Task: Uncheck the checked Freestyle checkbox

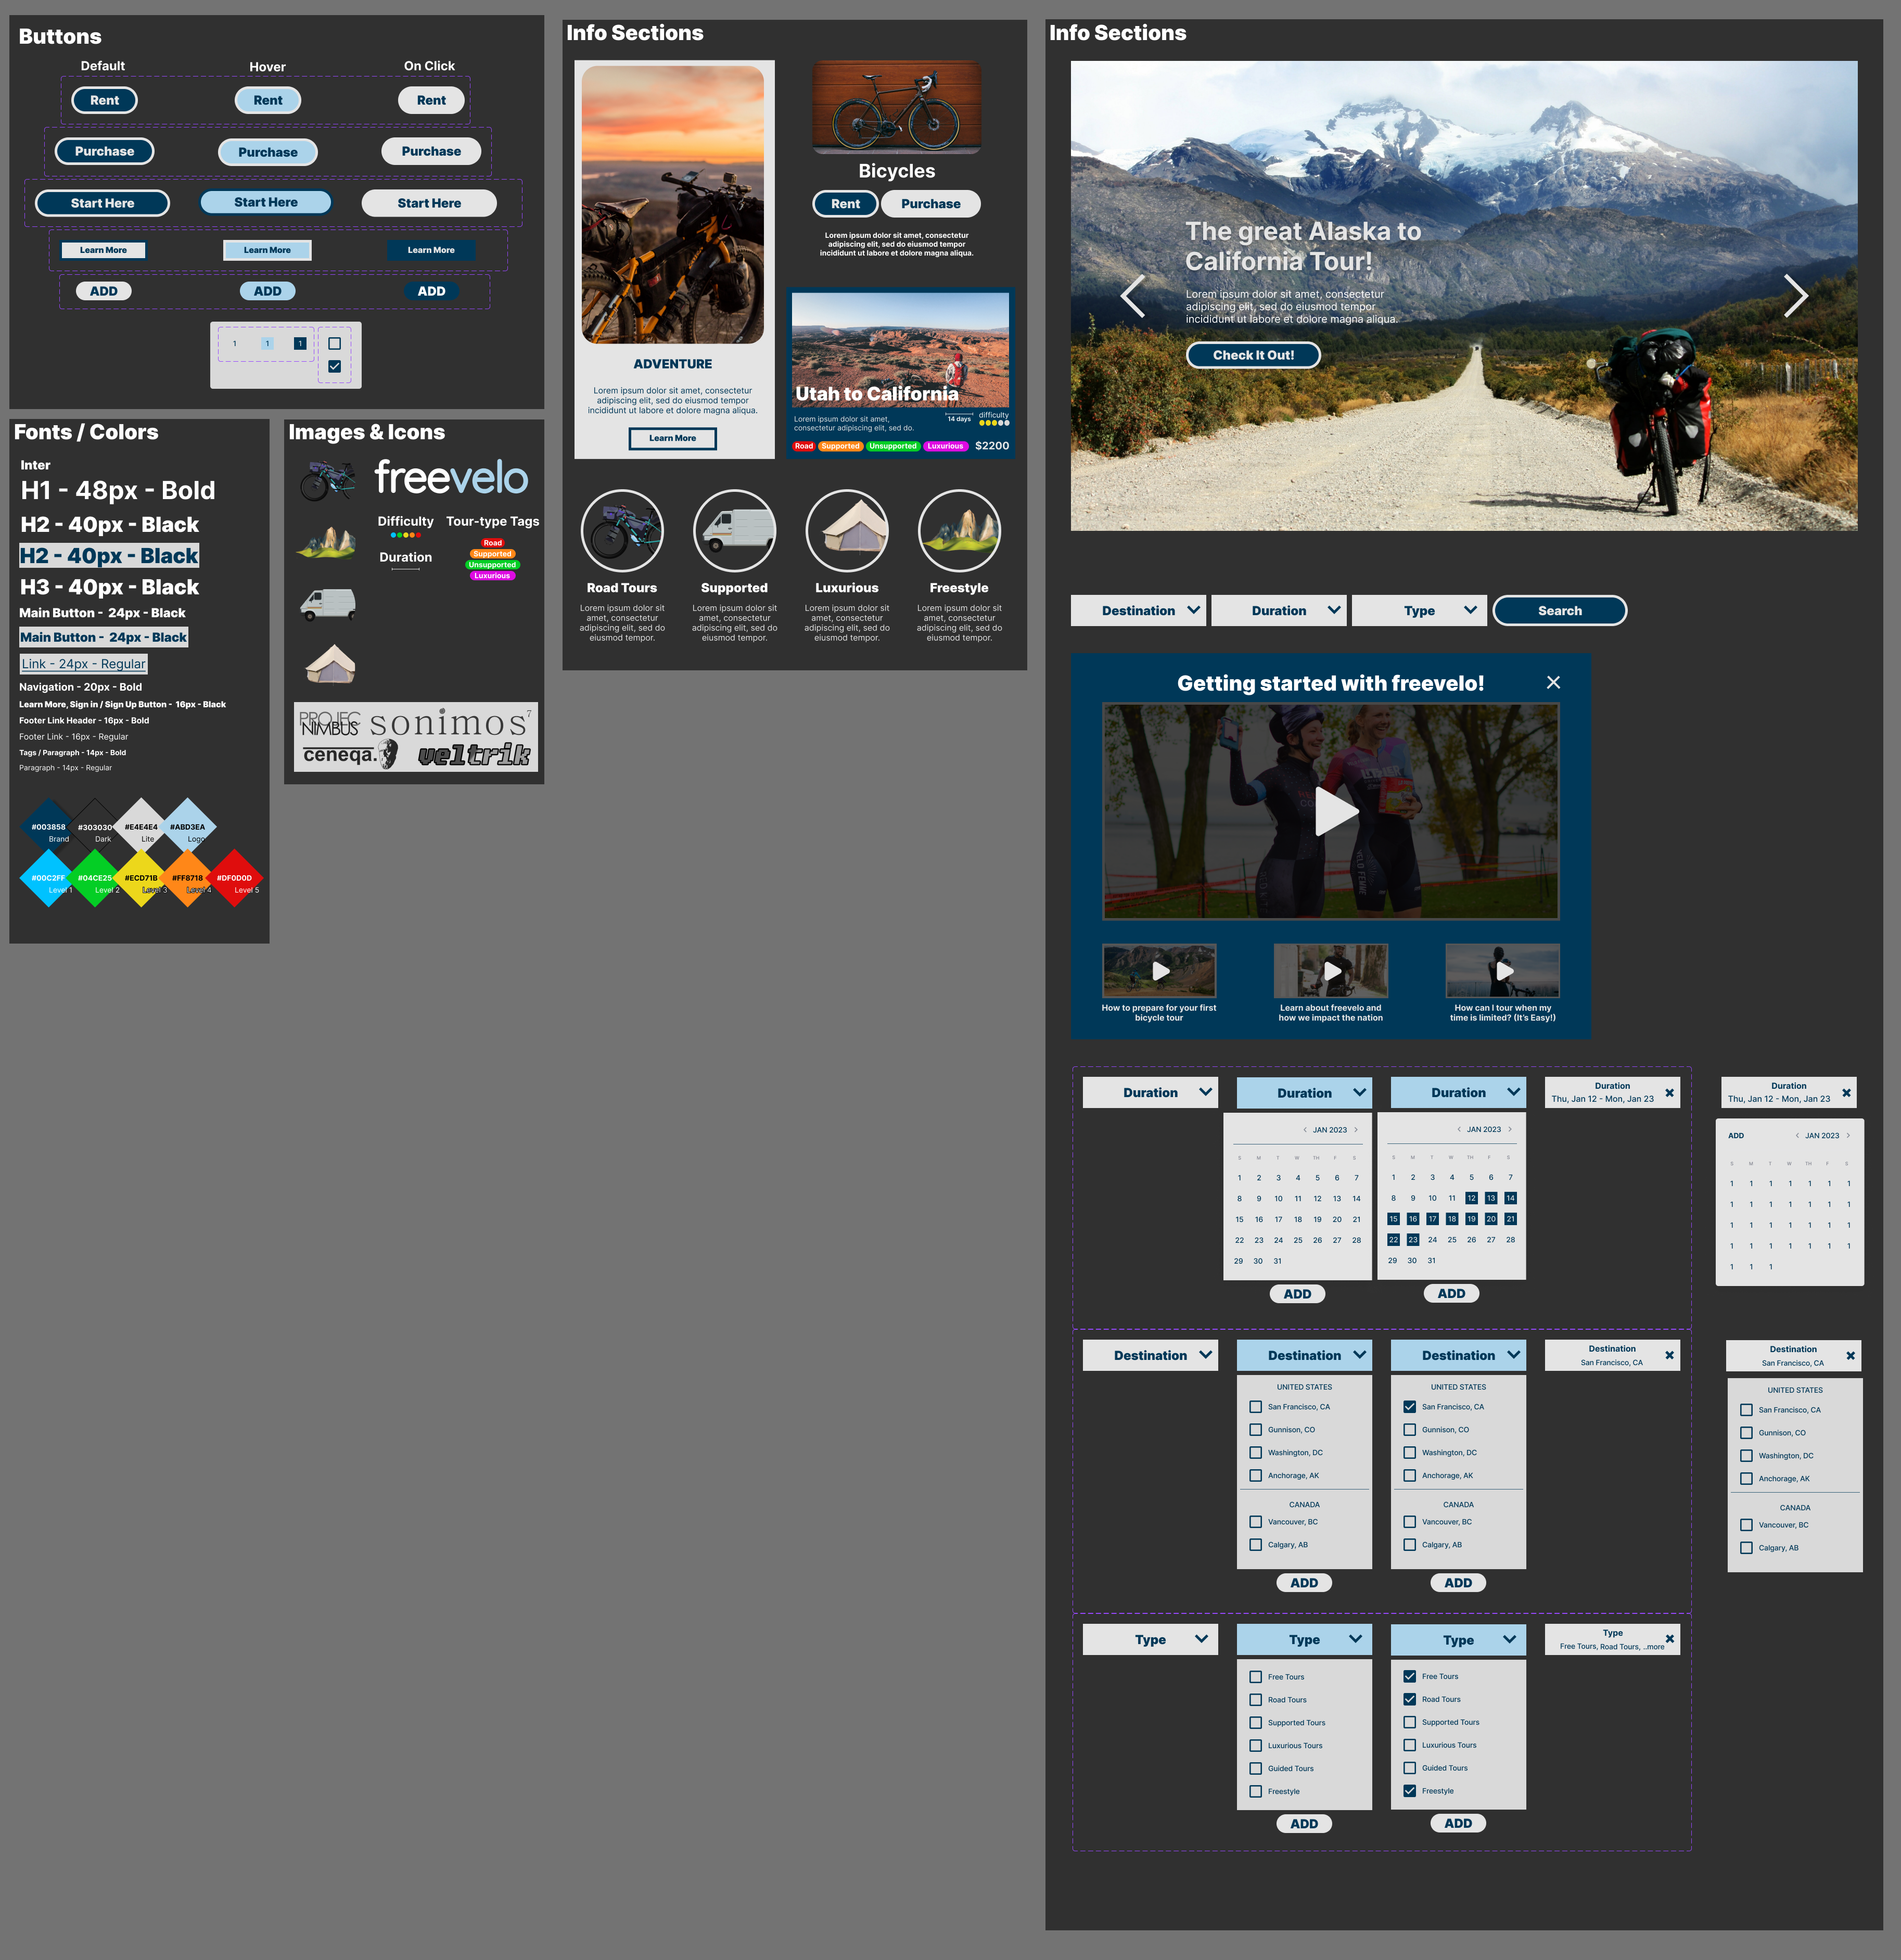Action: (1410, 1791)
